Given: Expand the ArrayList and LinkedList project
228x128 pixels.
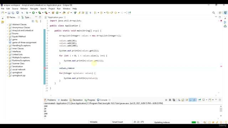Looking at the screenshot, I should point(7,31).
